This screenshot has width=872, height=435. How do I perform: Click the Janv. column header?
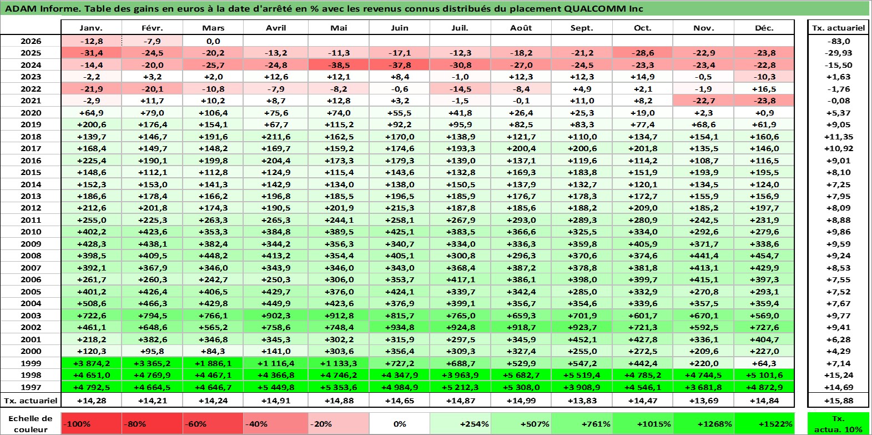[91, 28]
